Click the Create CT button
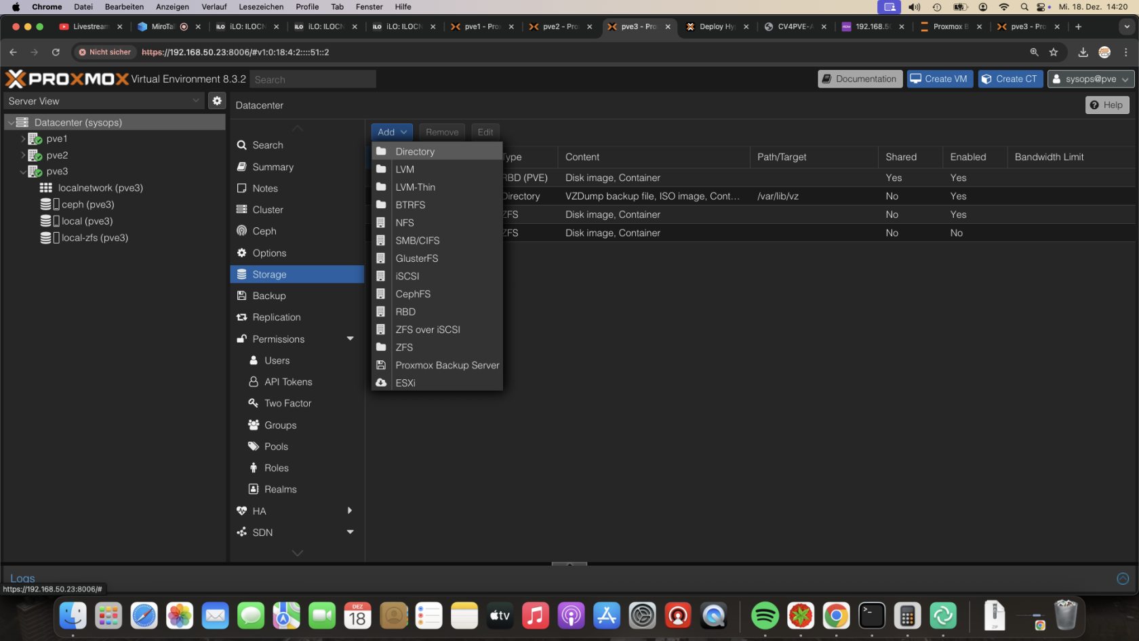 1010,79
